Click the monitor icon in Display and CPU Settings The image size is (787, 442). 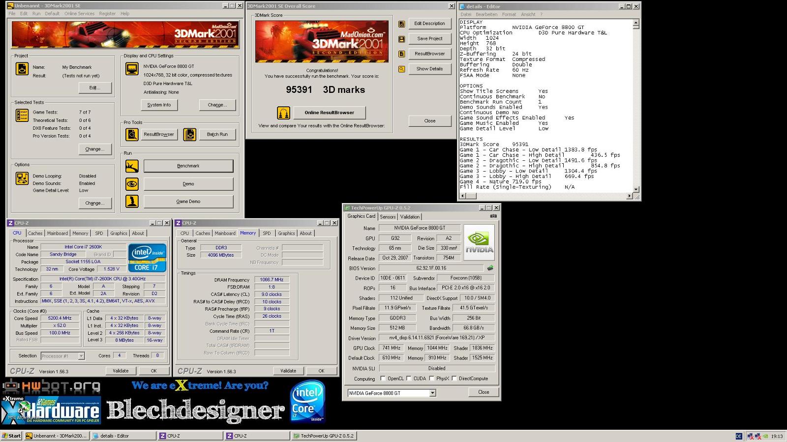132,69
